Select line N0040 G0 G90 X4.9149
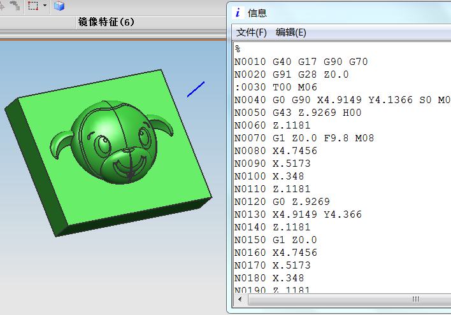This screenshot has width=451, height=315. (342, 100)
